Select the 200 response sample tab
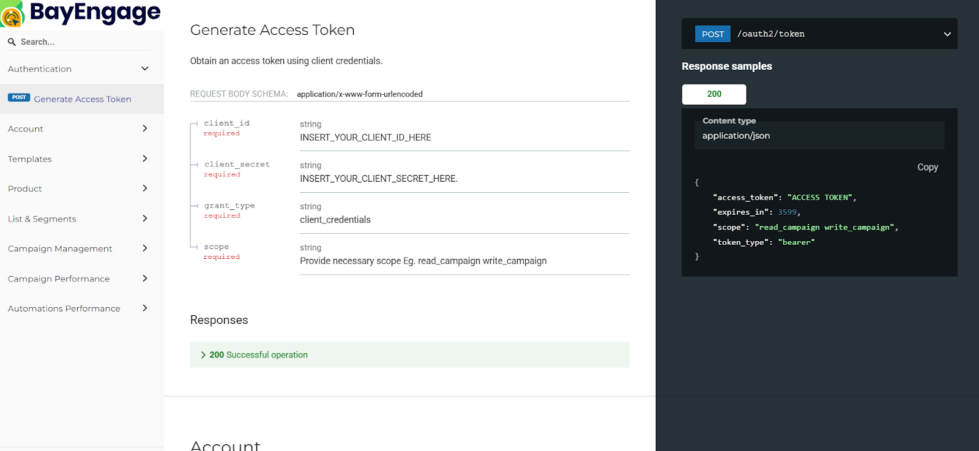 click(714, 94)
